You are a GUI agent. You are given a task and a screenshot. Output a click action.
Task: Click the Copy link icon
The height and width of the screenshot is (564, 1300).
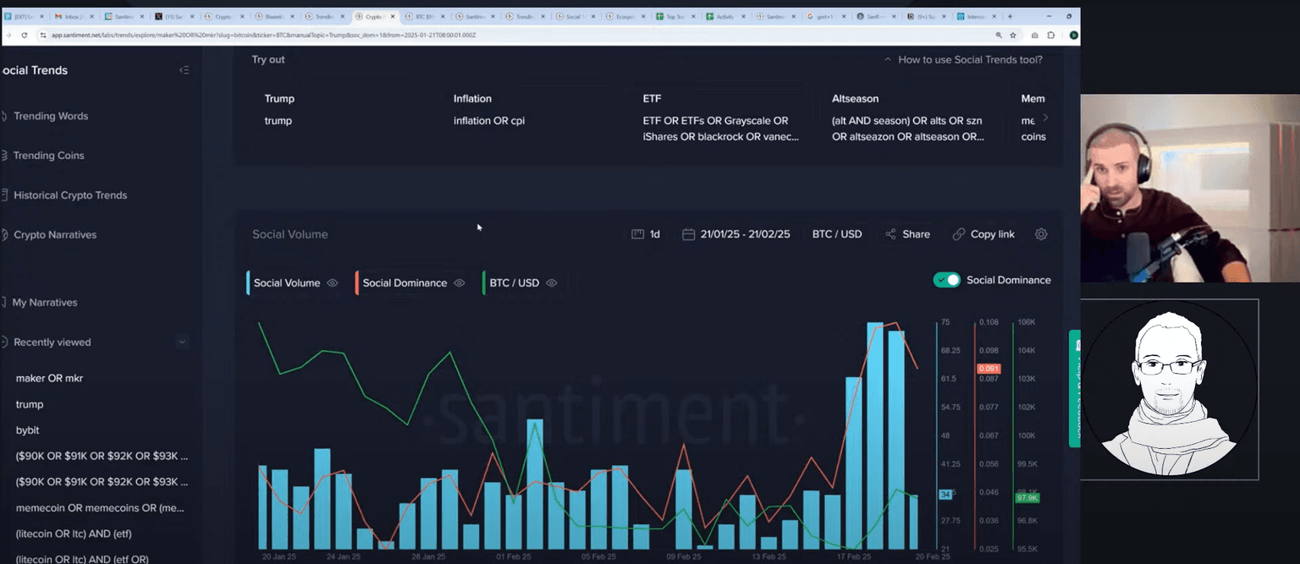(958, 234)
